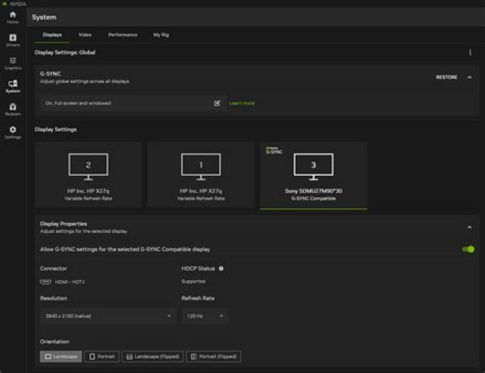Click the G-SYNC mode edit pencil icon
The width and height of the screenshot is (485, 373).
pyautogui.click(x=217, y=103)
